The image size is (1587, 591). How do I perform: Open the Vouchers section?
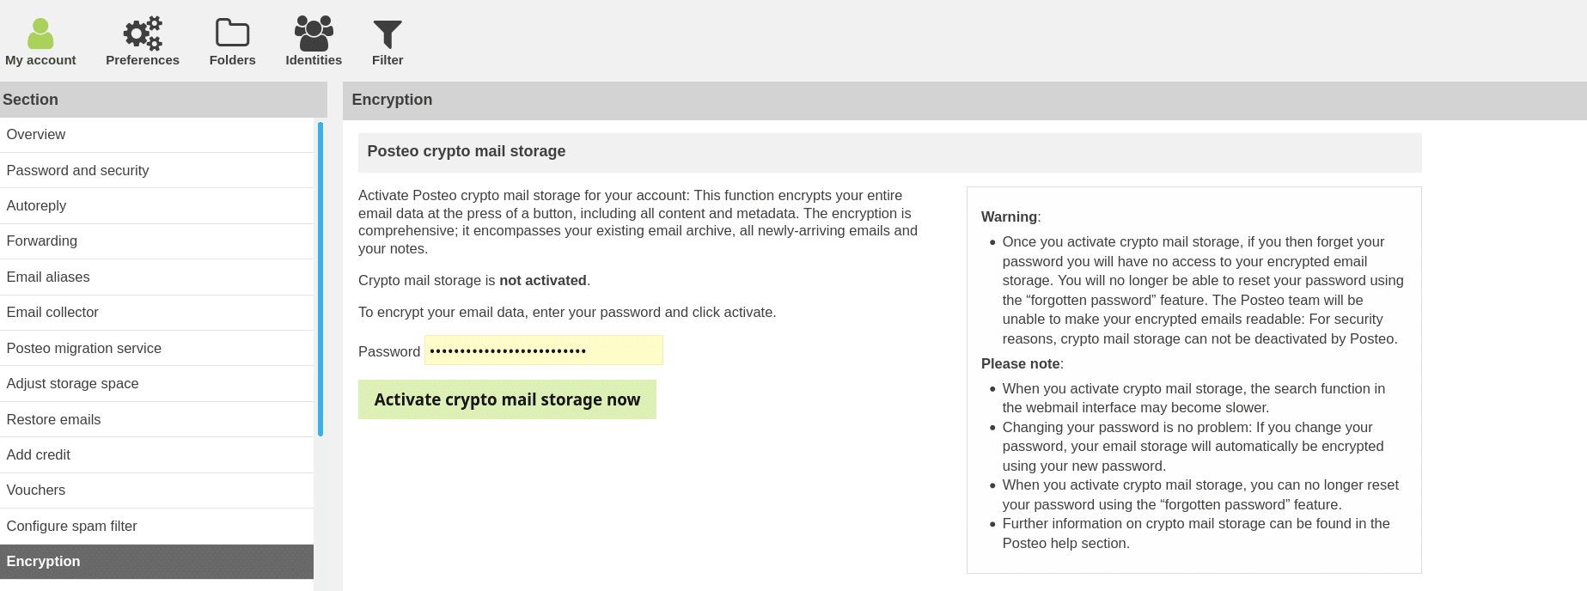pos(36,490)
